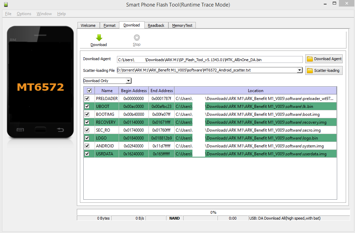Click the Name column header
The width and height of the screenshot is (355, 233).
click(107, 91)
